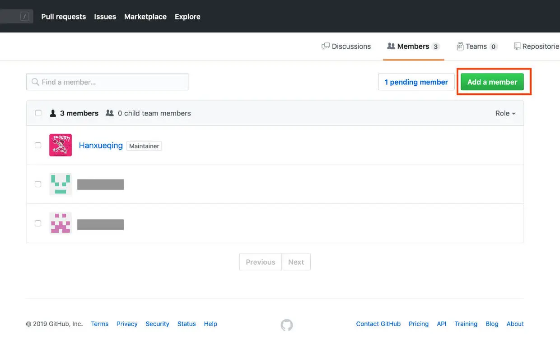Open the Blog footer link
Image resolution: width=560 pixels, height=341 pixels.
pos(492,324)
